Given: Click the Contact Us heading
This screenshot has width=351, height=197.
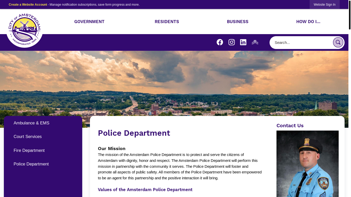Looking at the screenshot, I should (290, 125).
